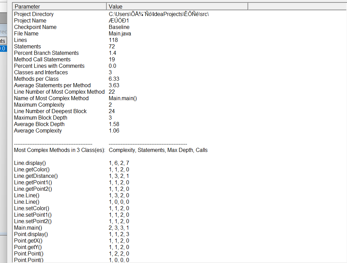The width and height of the screenshot is (347, 263).
Task: Click the 19 method call value
Action: pyautogui.click(x=112, y=59)
